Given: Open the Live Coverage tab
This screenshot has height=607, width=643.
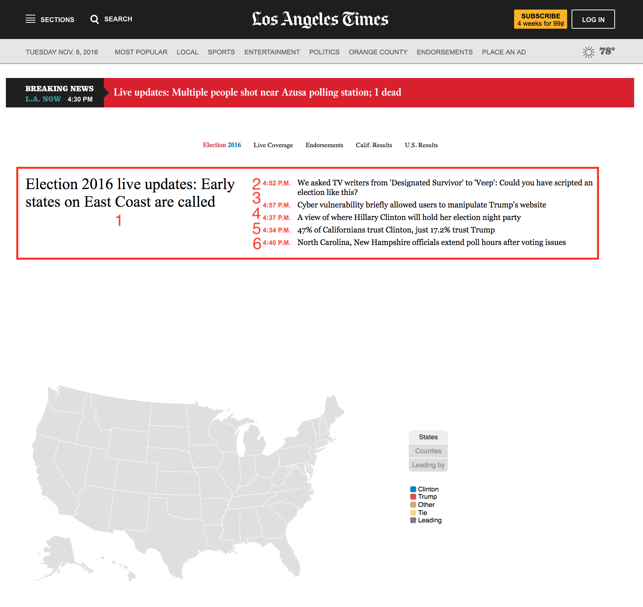Looking at the screenshot, I should [x=273, y=145].
